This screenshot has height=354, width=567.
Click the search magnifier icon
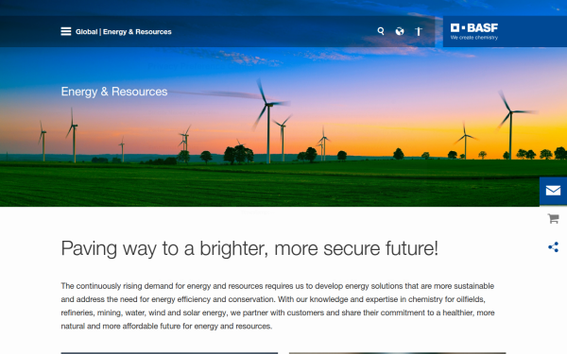point(381,31)
